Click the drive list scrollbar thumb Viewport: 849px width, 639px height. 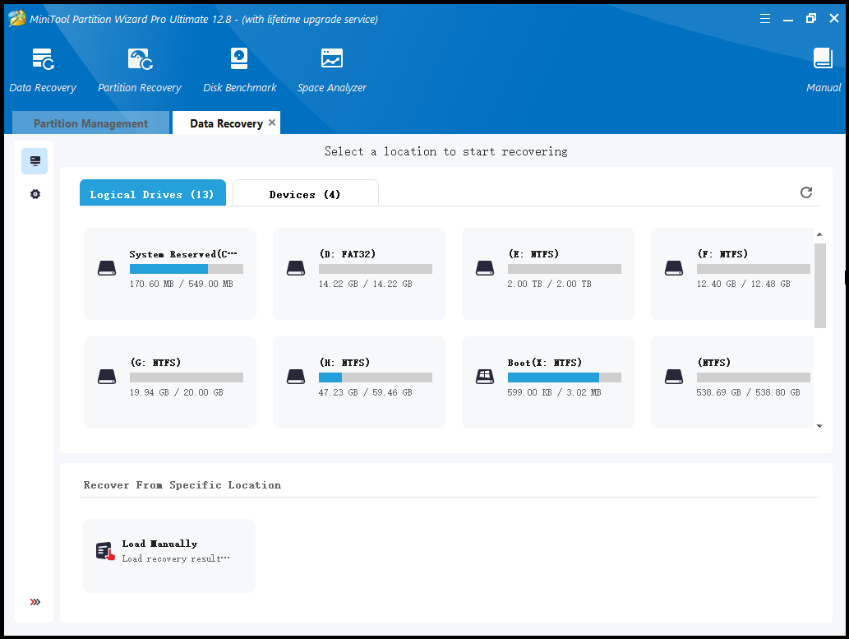819,285
